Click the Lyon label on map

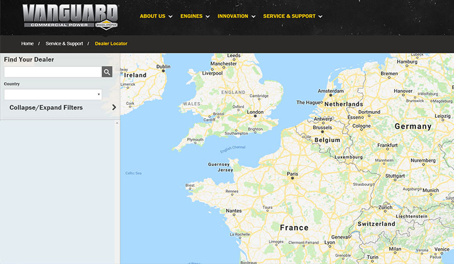point(330,242)
